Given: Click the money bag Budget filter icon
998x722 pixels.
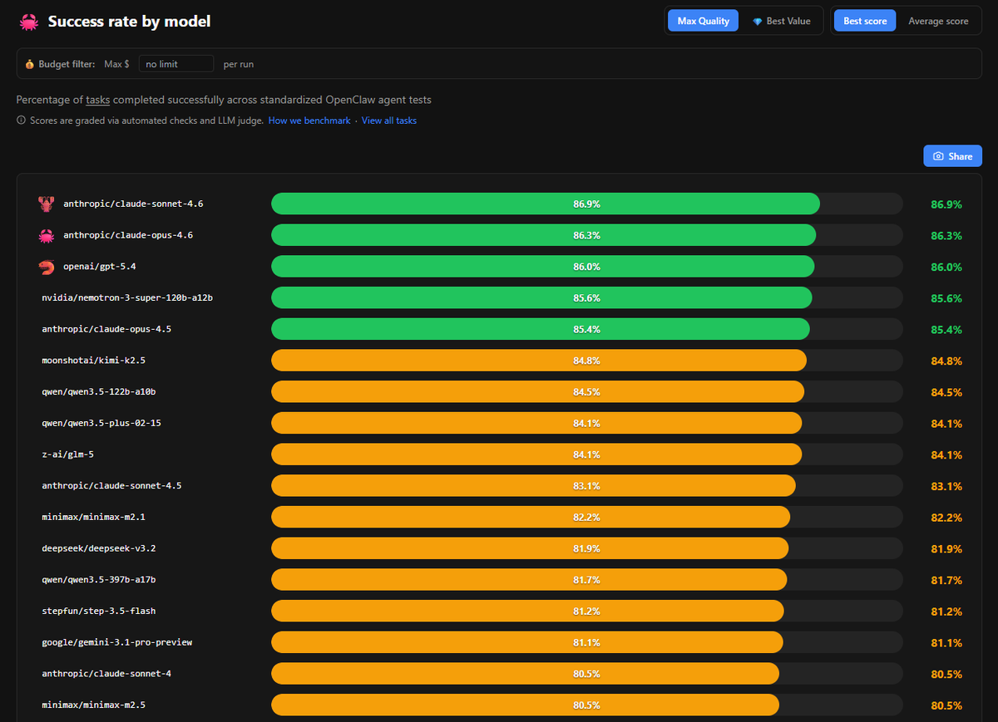Looking at the screenshot, I should 30,64.
